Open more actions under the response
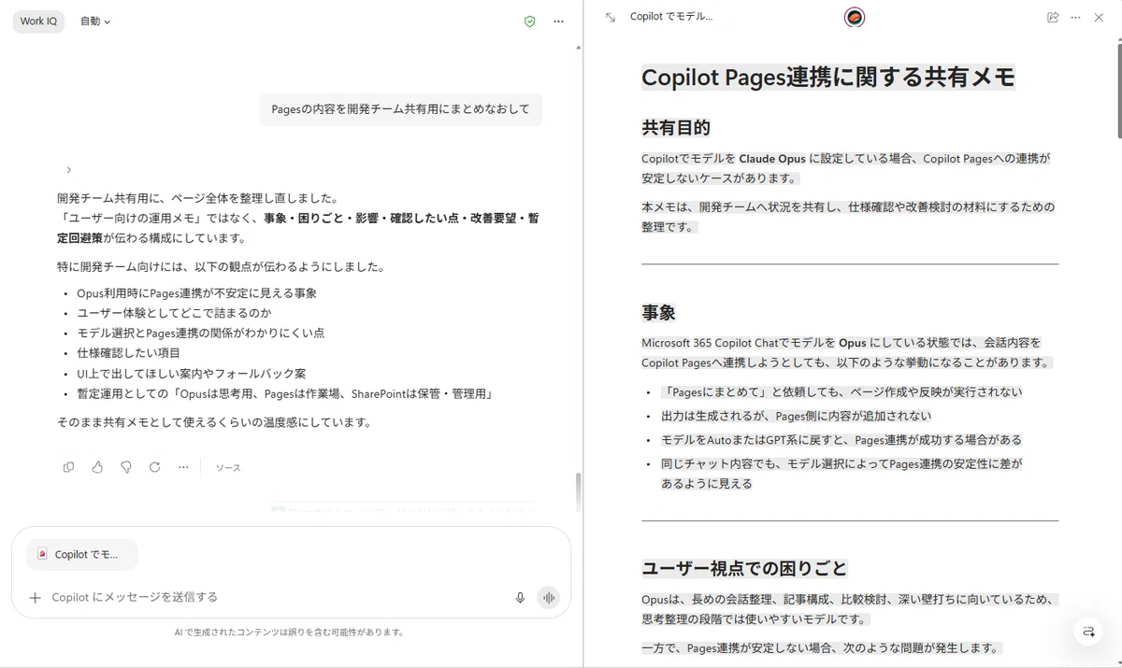The height and width of the screenshot is (668, 1122). (183, 467)
